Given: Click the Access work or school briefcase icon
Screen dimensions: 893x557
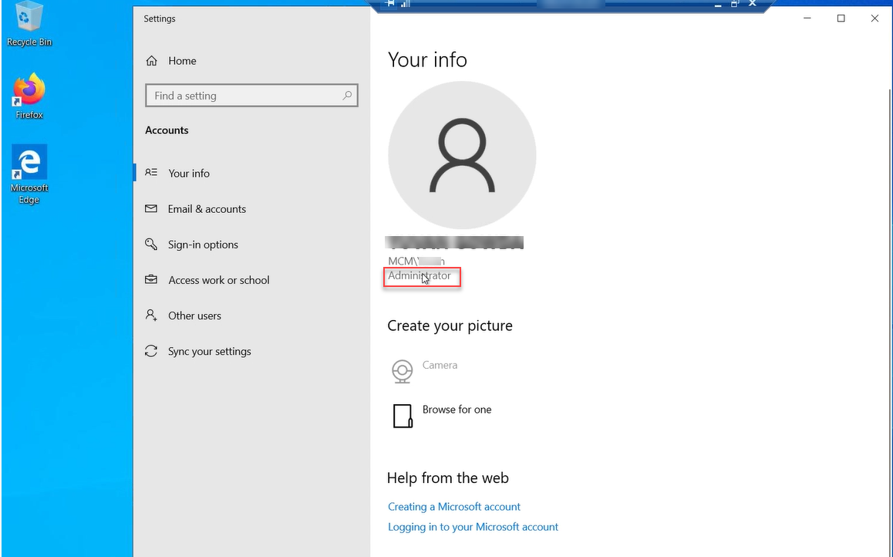Looking at the screenshot, I should click(151, 279).
